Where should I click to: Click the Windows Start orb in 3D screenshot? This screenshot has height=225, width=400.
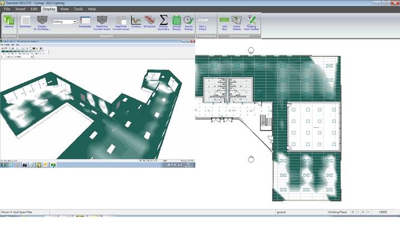tap(3, 165)
